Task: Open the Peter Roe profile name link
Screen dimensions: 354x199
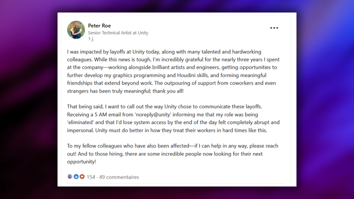Action: 99,26
